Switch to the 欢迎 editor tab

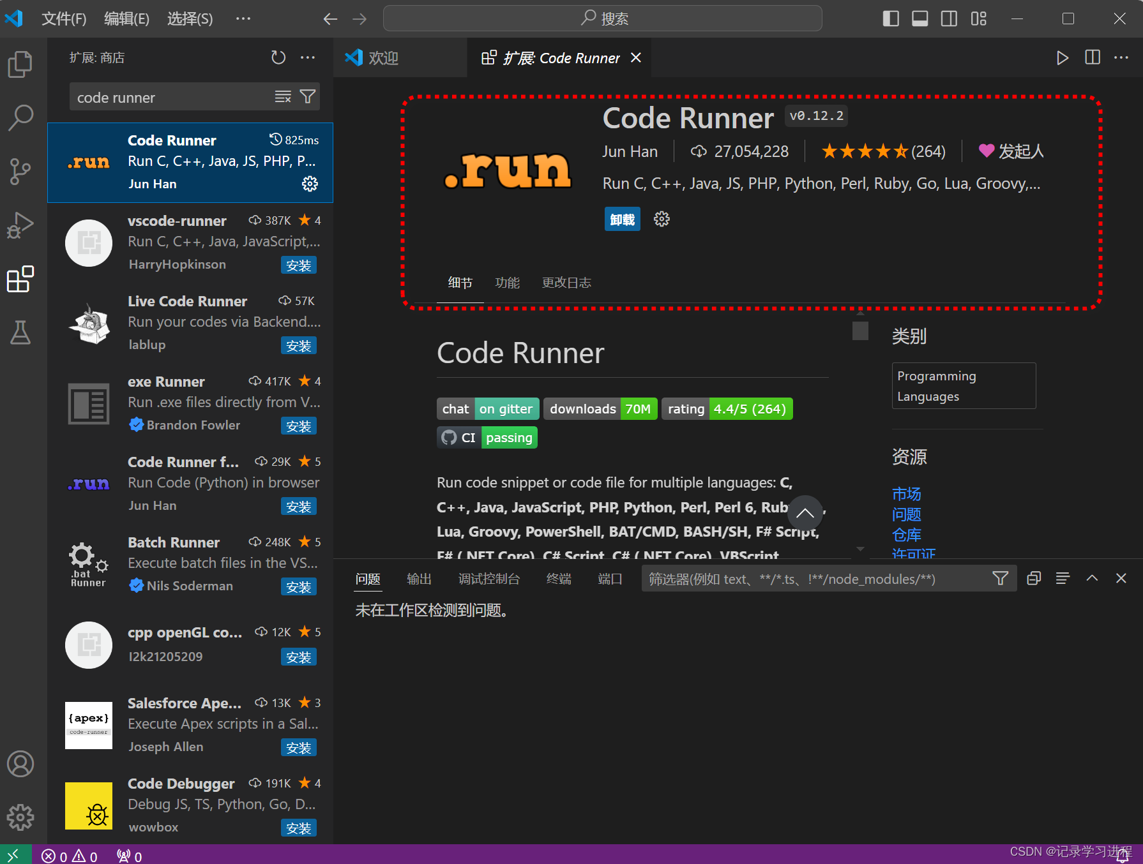click(400, 58)
